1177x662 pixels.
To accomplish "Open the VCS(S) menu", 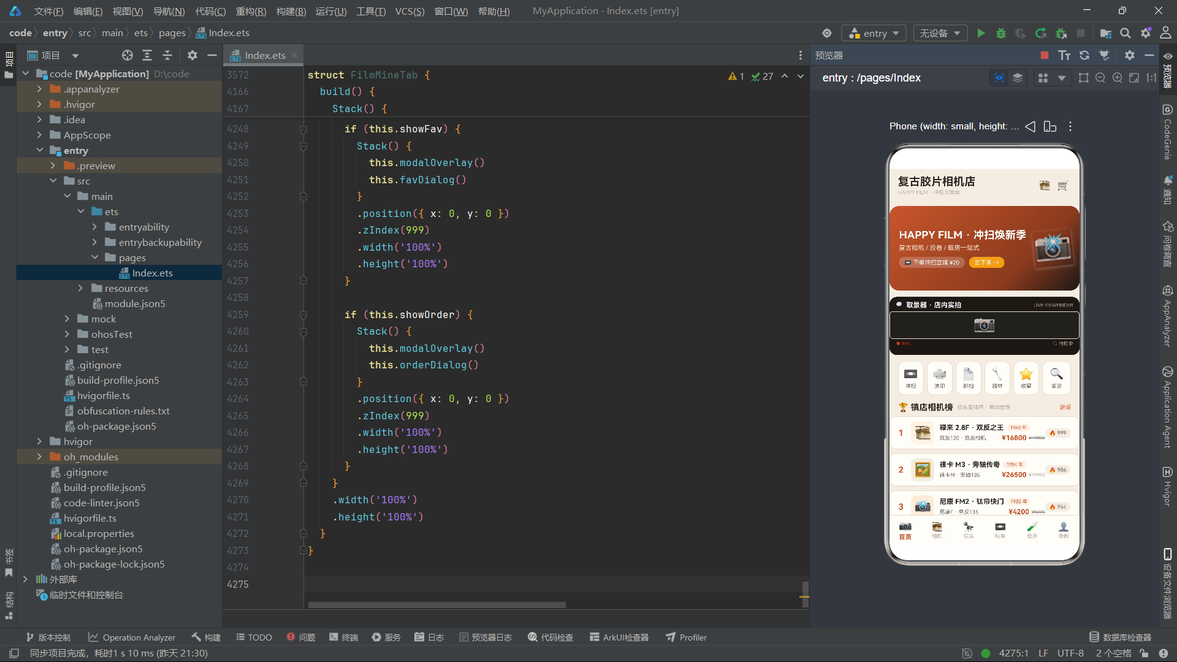I will (x=409, y=11).
